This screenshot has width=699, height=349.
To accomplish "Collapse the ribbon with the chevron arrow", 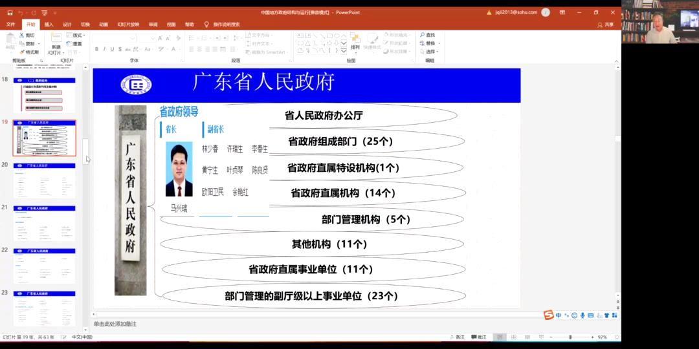I will [x=616, y=61].
